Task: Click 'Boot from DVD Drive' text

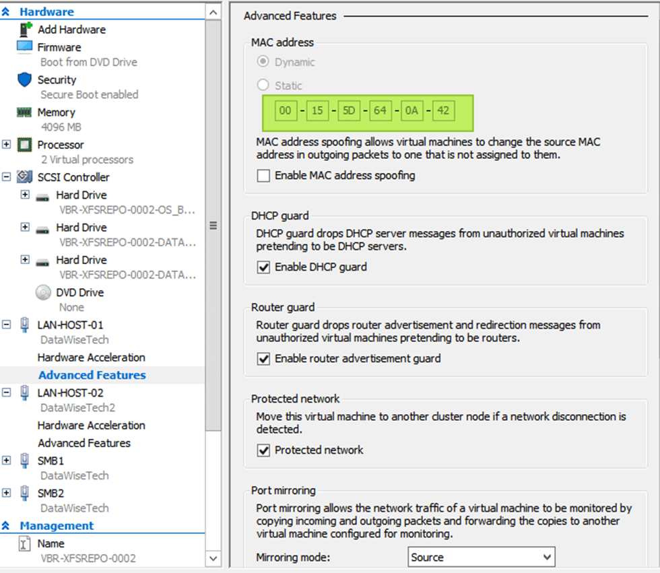Action: [x=89, y=62]
